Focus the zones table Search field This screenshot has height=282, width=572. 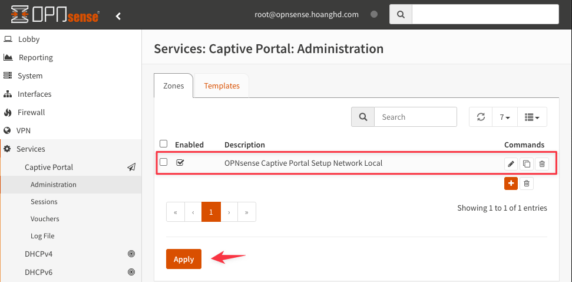(415, 117)
